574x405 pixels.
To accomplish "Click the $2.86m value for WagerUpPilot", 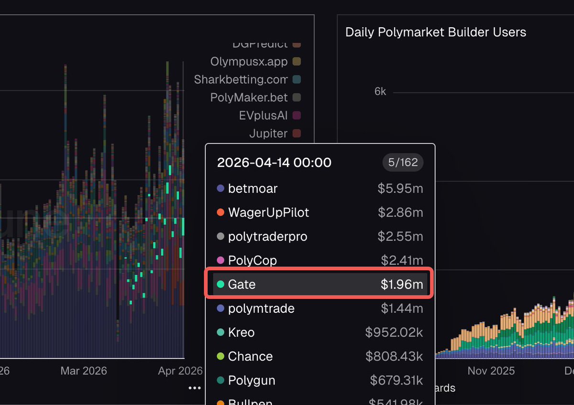I will click(x=400, y=212).
